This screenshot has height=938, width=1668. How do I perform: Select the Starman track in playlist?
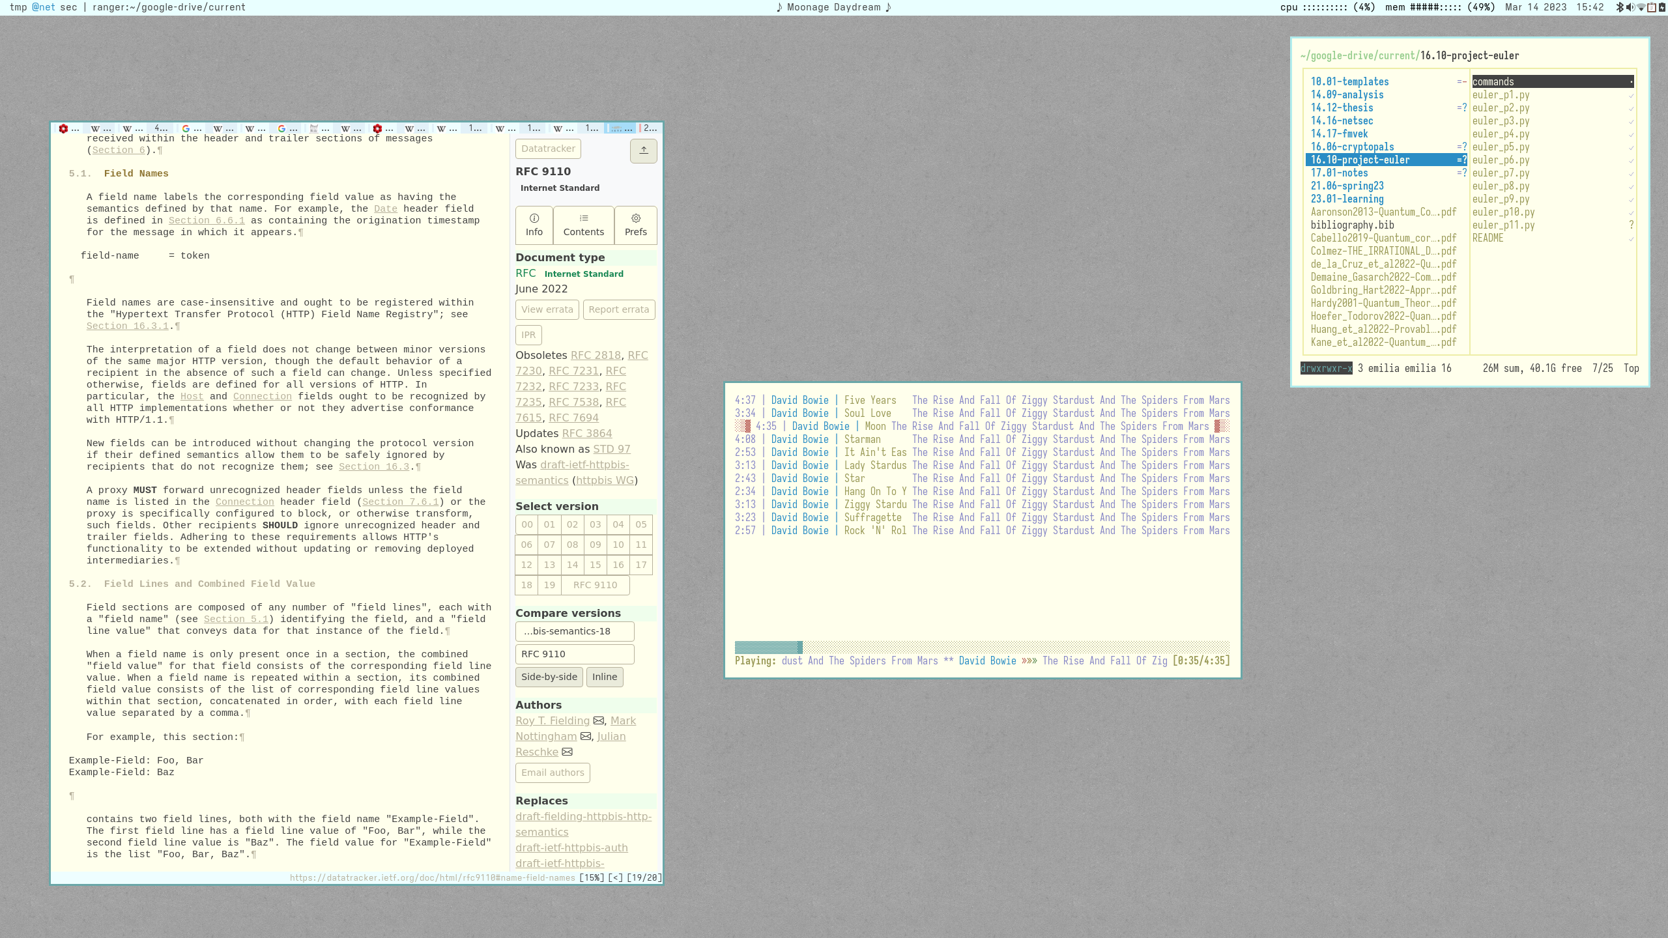[862, 439]
